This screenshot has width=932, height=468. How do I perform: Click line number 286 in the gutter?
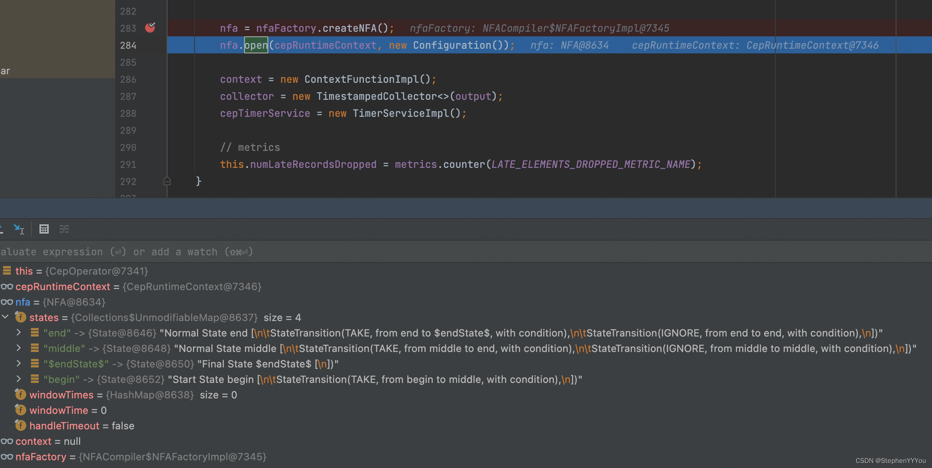(x=129, y=79)
